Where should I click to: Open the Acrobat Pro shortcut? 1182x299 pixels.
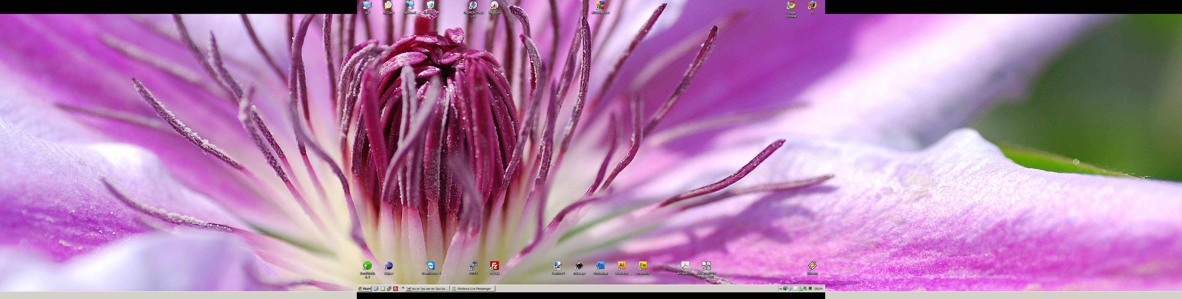click(x=685, y=268)
